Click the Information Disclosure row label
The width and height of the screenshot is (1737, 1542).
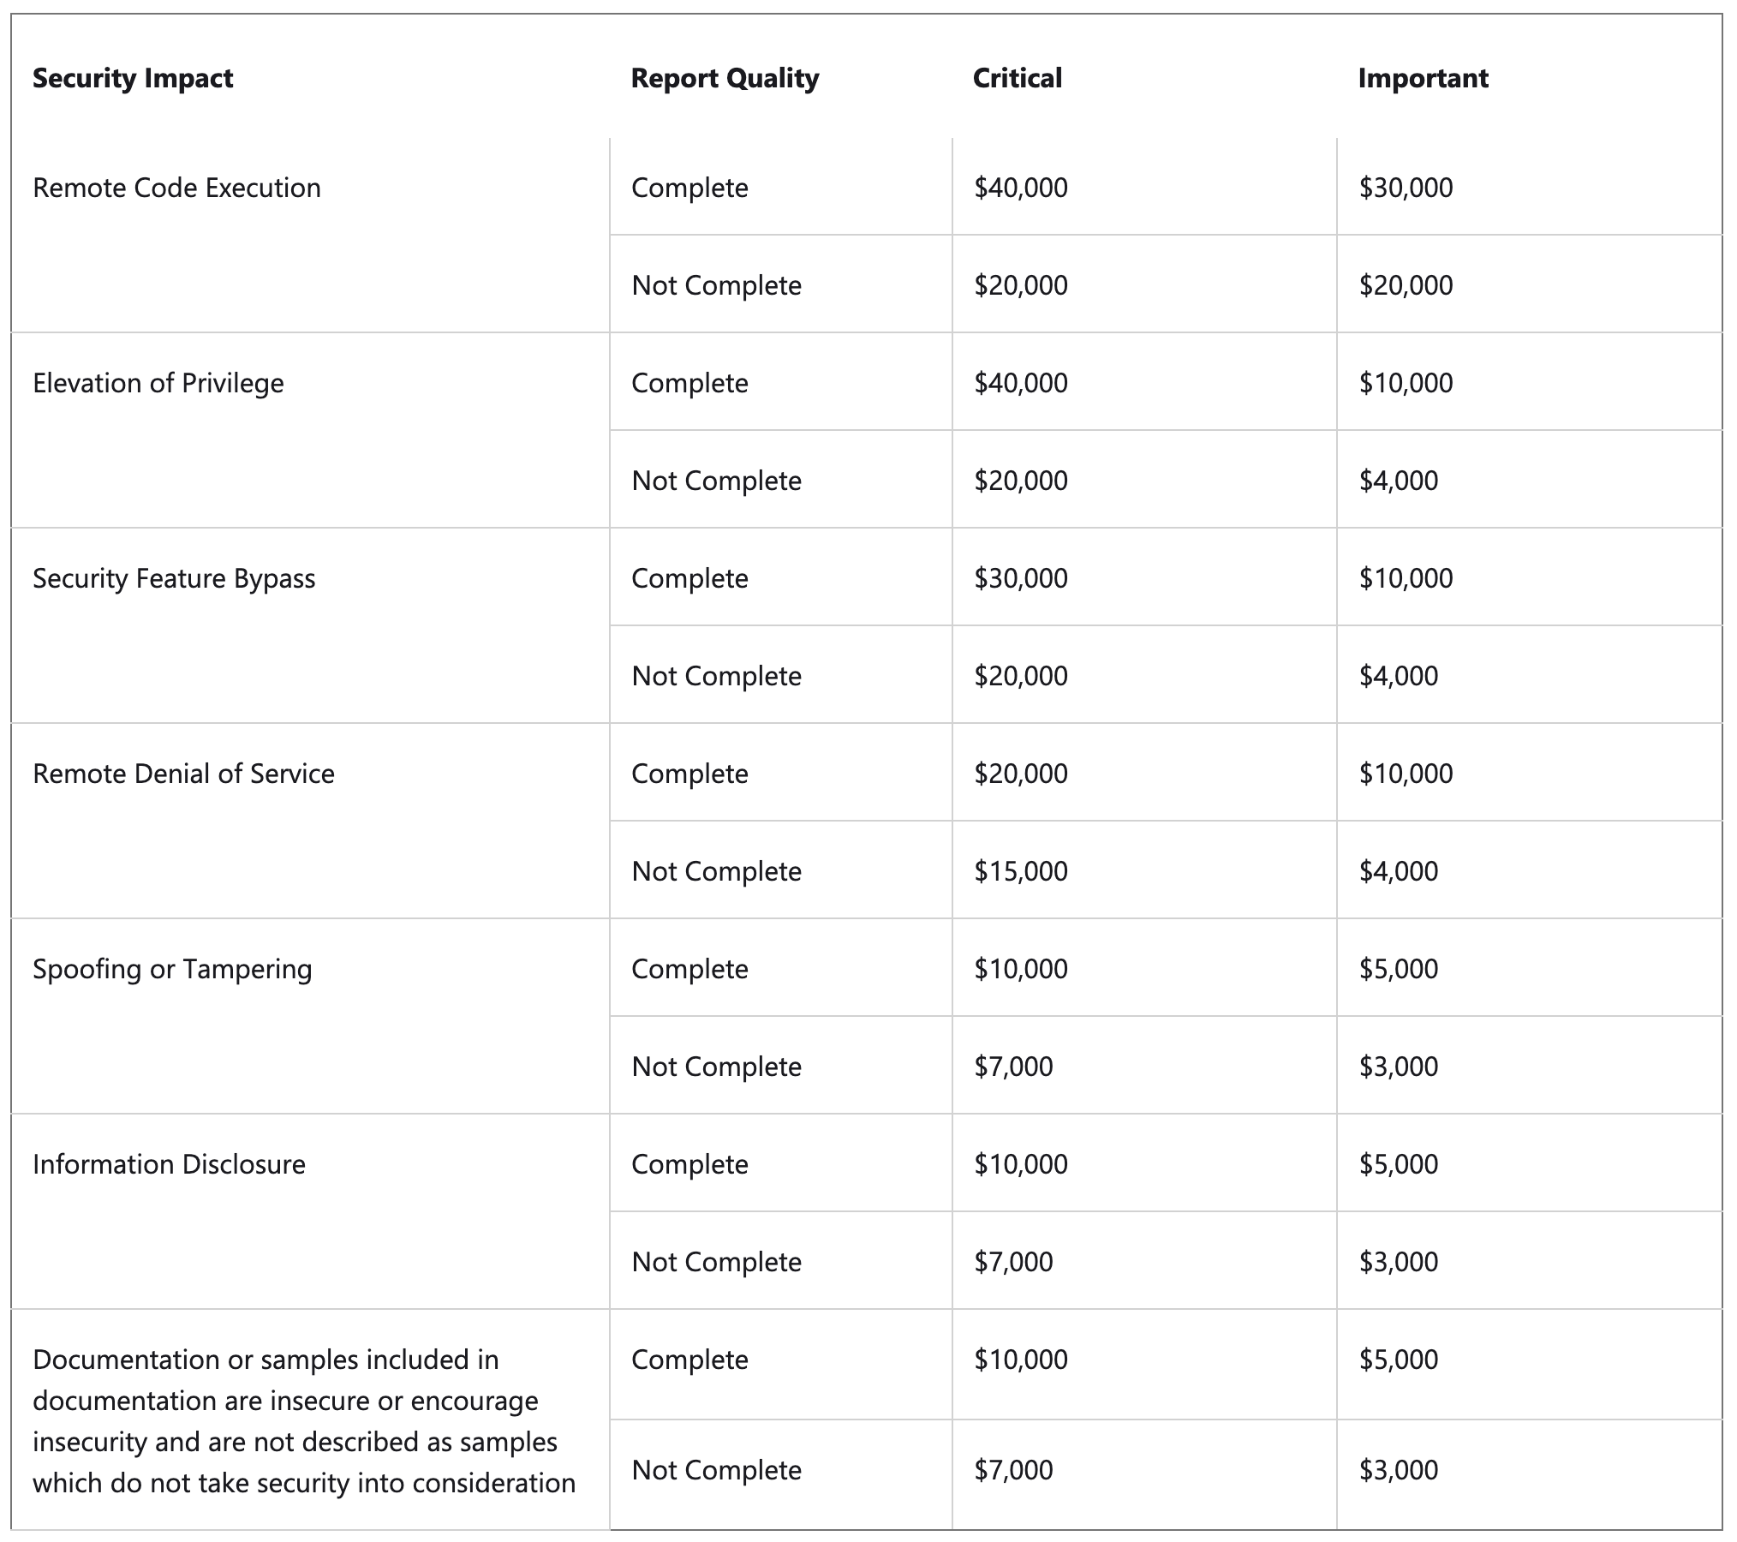tap(169, 1164)
